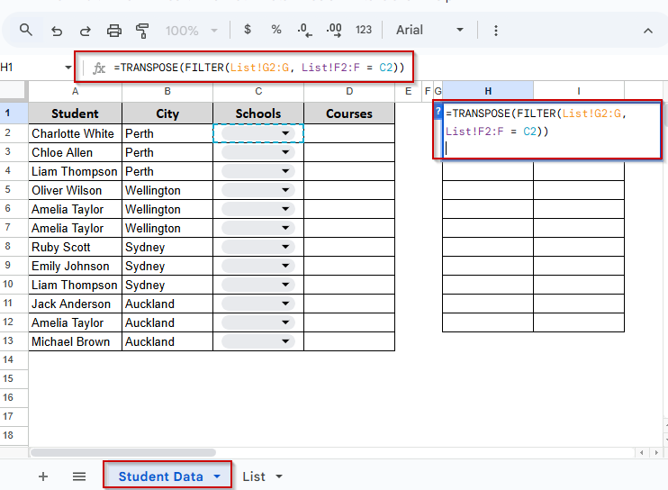
Task: Select Sydney cell in Ruby Scott row
Action: [x=167, y=247]
